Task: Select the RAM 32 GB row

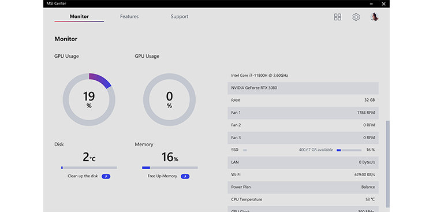Action: (303, 101)
